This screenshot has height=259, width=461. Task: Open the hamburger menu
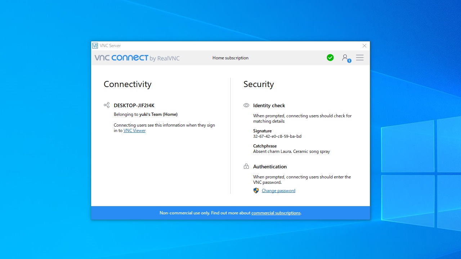pos(360,58)
